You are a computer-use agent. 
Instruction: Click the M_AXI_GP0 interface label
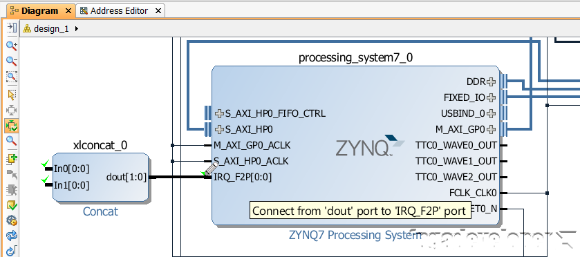click(460, 129)
